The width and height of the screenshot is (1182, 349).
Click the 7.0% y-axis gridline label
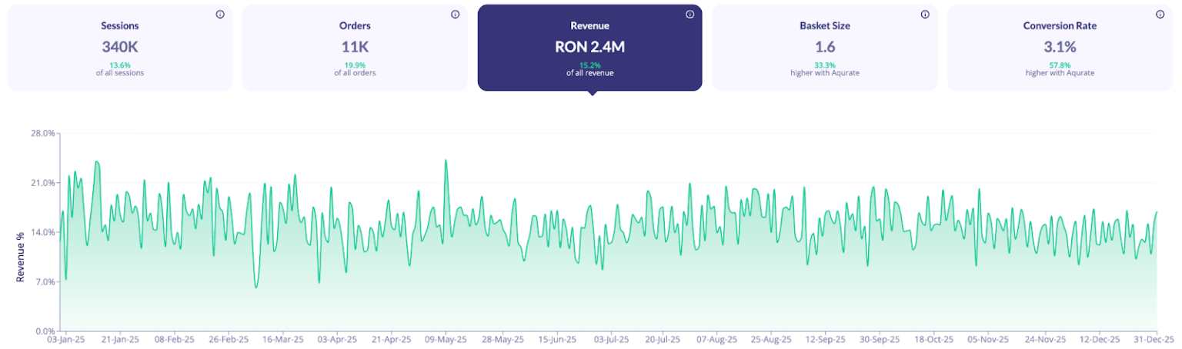click(x=45, y=282)
